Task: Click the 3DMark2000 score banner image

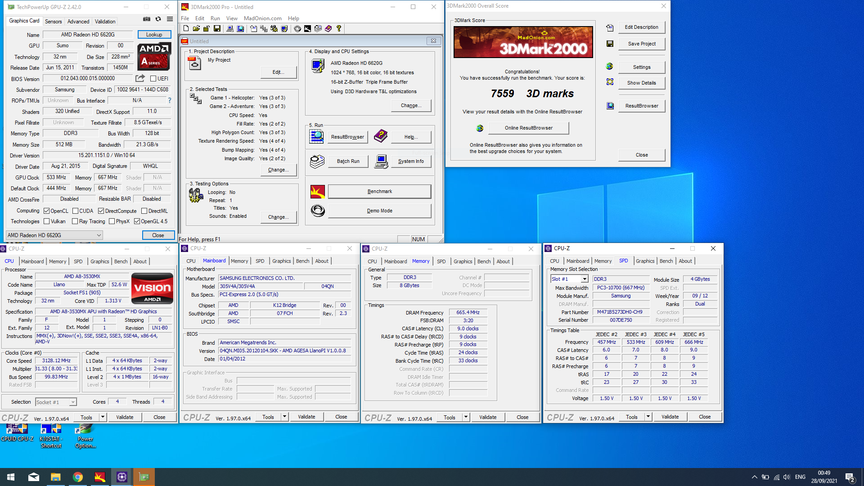Action: click(x=523, y=42)
